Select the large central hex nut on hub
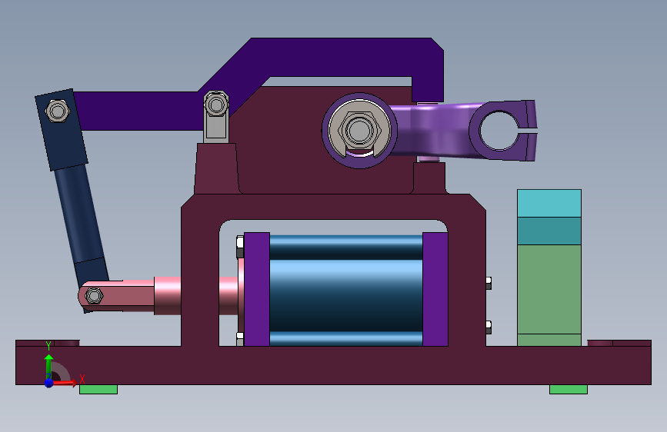This screenshot has width=667, height=432. point(359,130)
